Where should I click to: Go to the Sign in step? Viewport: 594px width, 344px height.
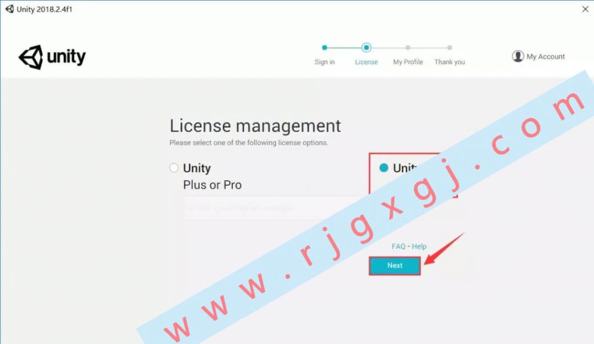(325, 62)
